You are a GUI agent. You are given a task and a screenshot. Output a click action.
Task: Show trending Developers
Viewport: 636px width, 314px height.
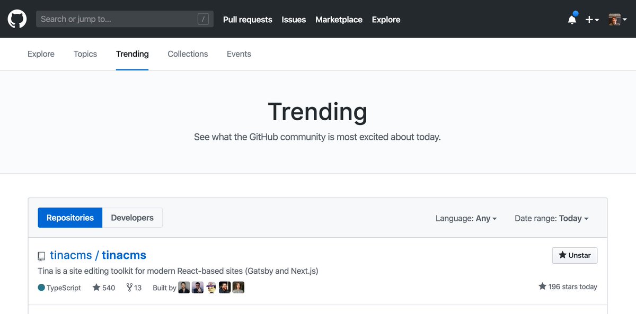pyautogui.click(x=132, y=218)
